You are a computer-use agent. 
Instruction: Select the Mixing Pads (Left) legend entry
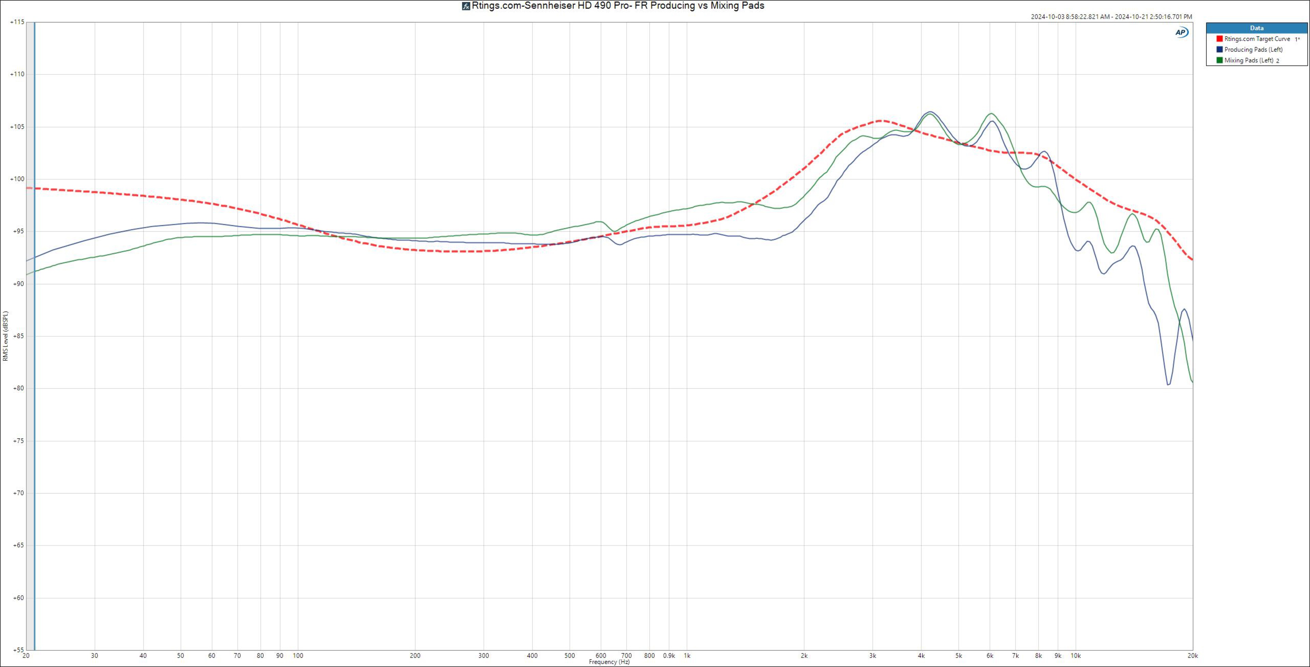(x=1249, y=60)
